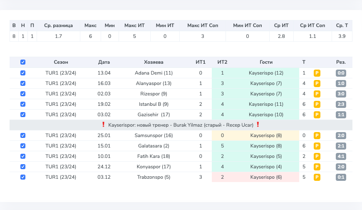Click the ИТ1 column header
Viewport: 362px width, 210px height.
point(201,62)
